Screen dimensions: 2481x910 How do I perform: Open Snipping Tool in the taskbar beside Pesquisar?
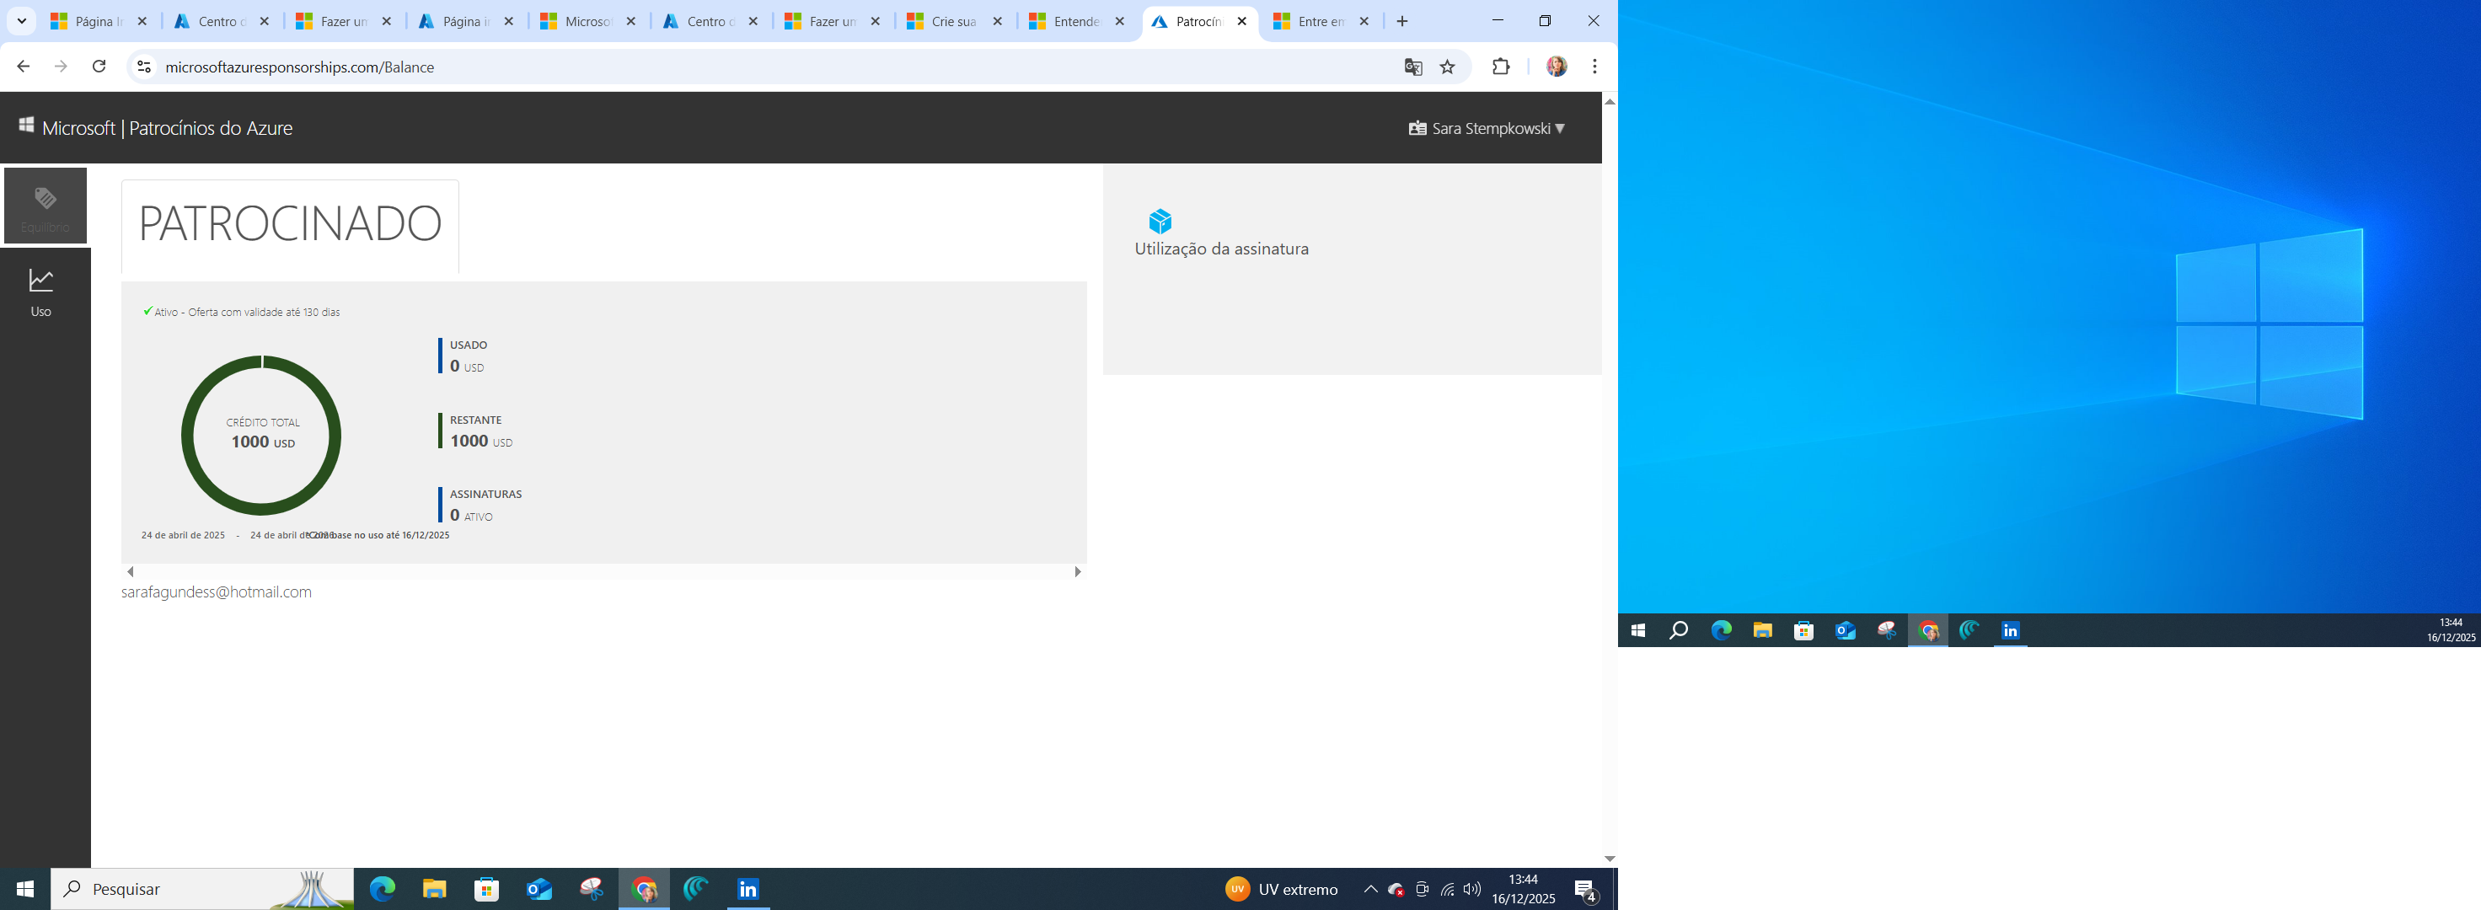[592, 889]
